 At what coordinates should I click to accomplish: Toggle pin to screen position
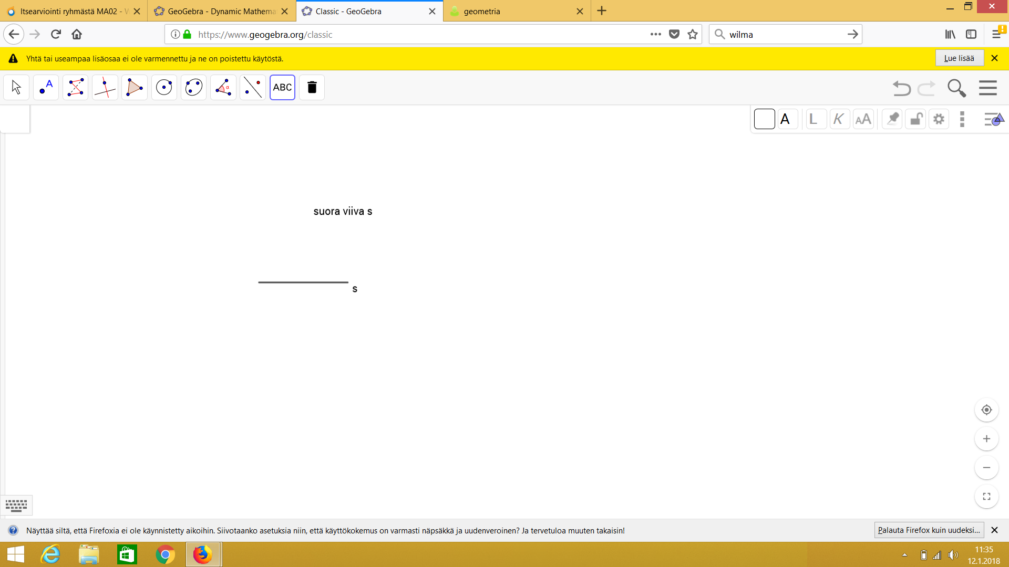point(892,119)
